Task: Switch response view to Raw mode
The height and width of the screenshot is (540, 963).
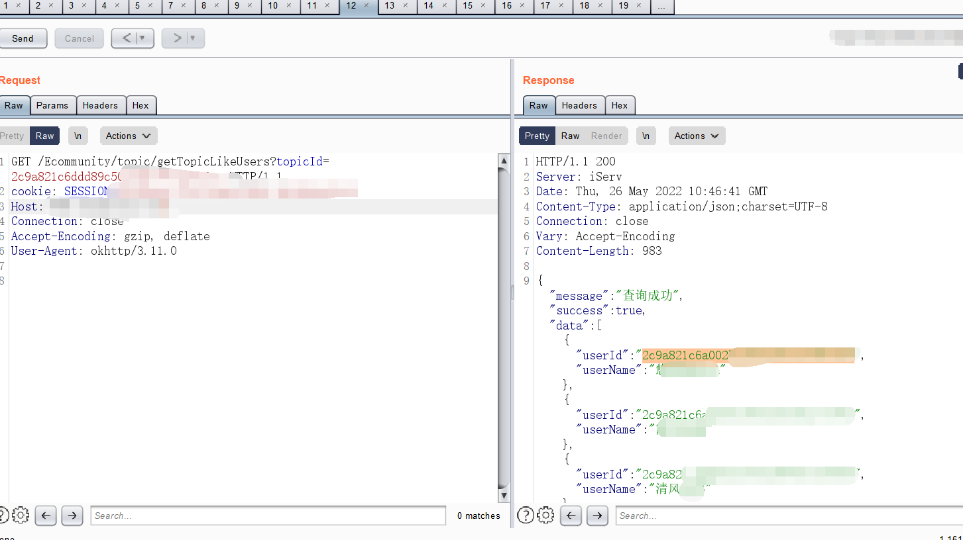Action: [570, 136]
